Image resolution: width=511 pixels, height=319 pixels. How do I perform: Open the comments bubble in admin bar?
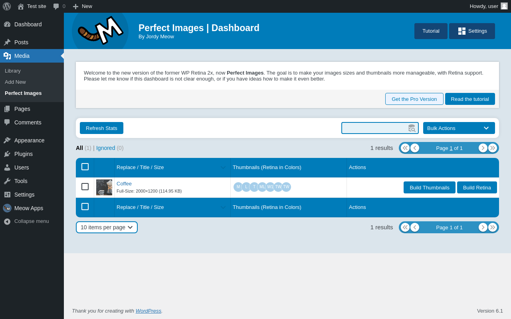click(x=56, y=6)
